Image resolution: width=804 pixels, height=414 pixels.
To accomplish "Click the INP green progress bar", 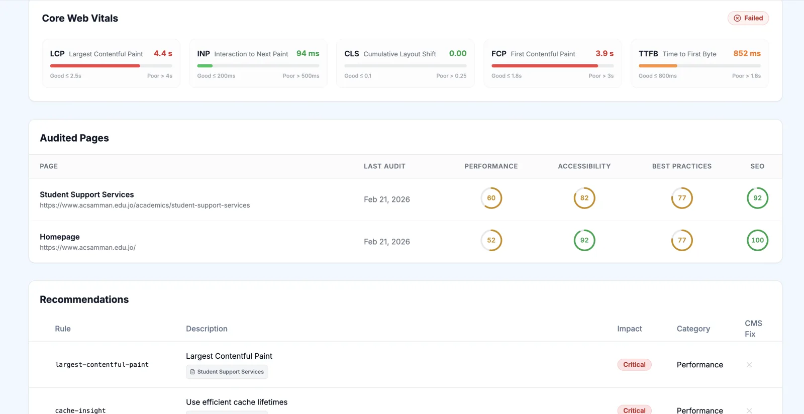I will coord(205,66).
